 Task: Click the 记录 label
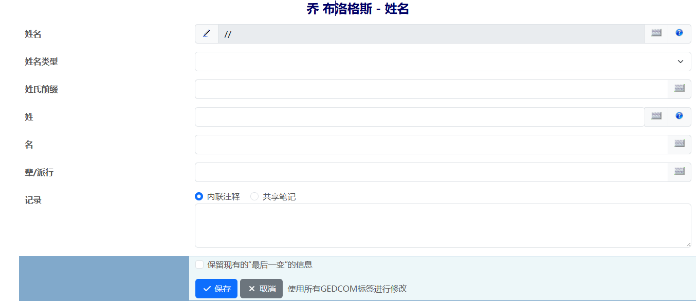tap(33, 200)
